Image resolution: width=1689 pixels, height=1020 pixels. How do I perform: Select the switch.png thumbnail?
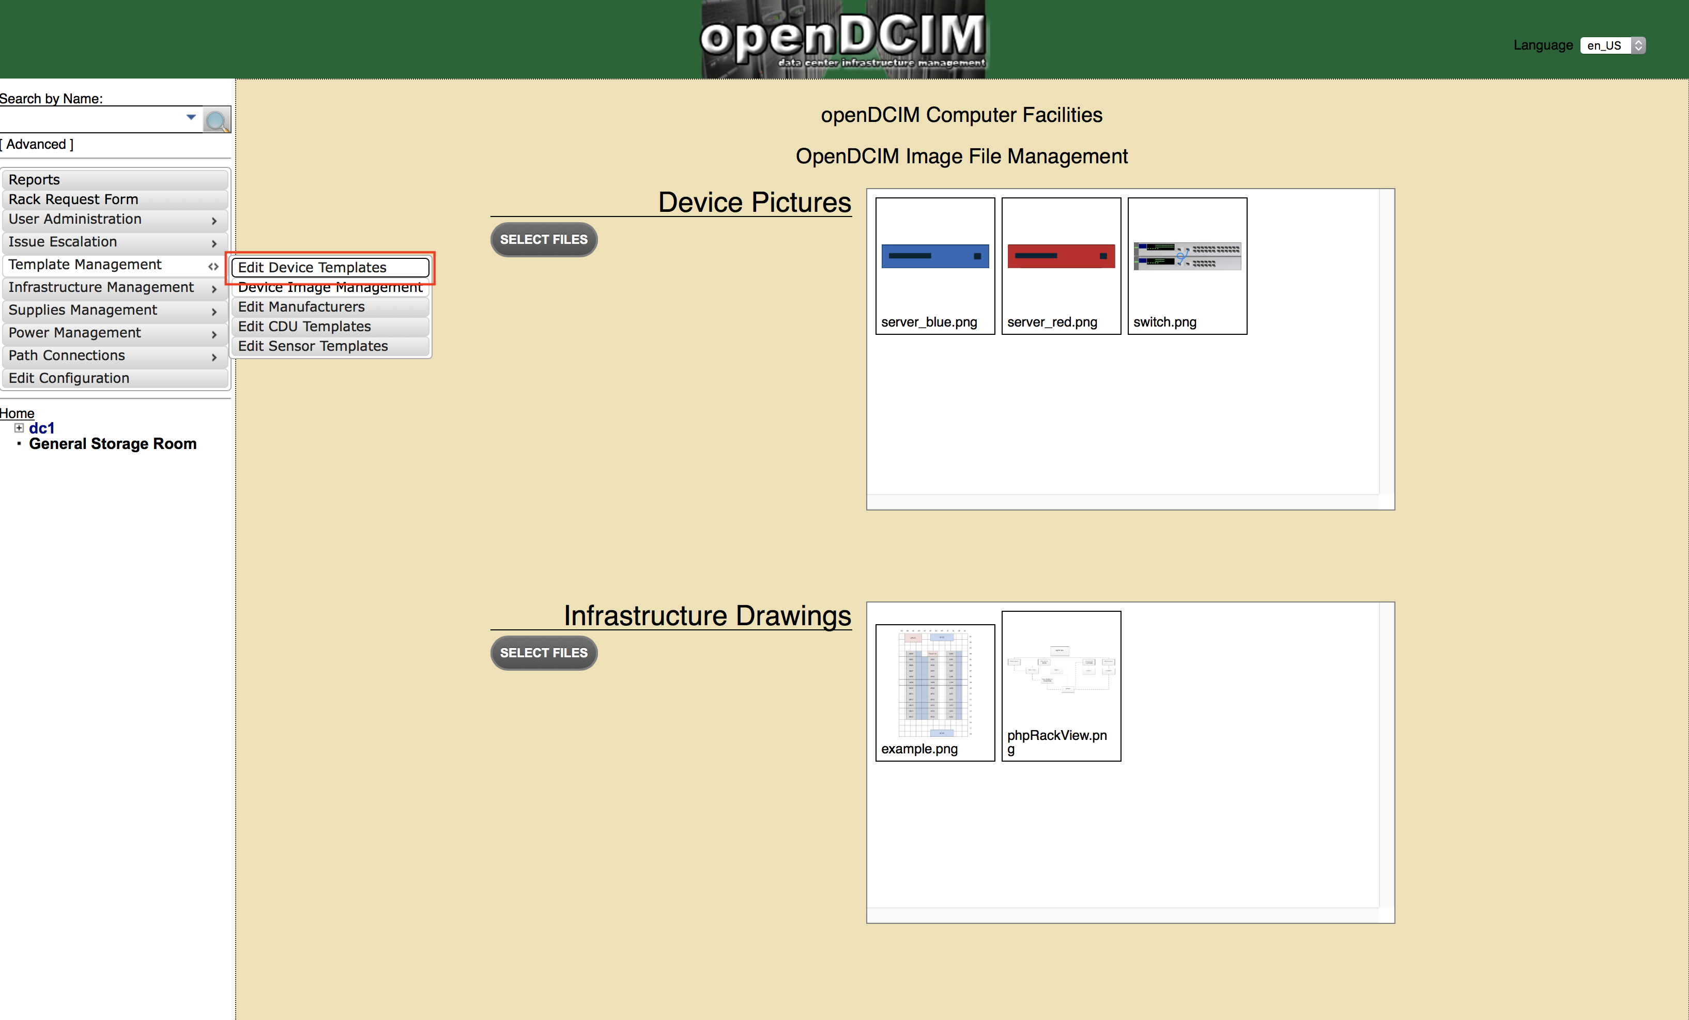(x=1187, y=266)
